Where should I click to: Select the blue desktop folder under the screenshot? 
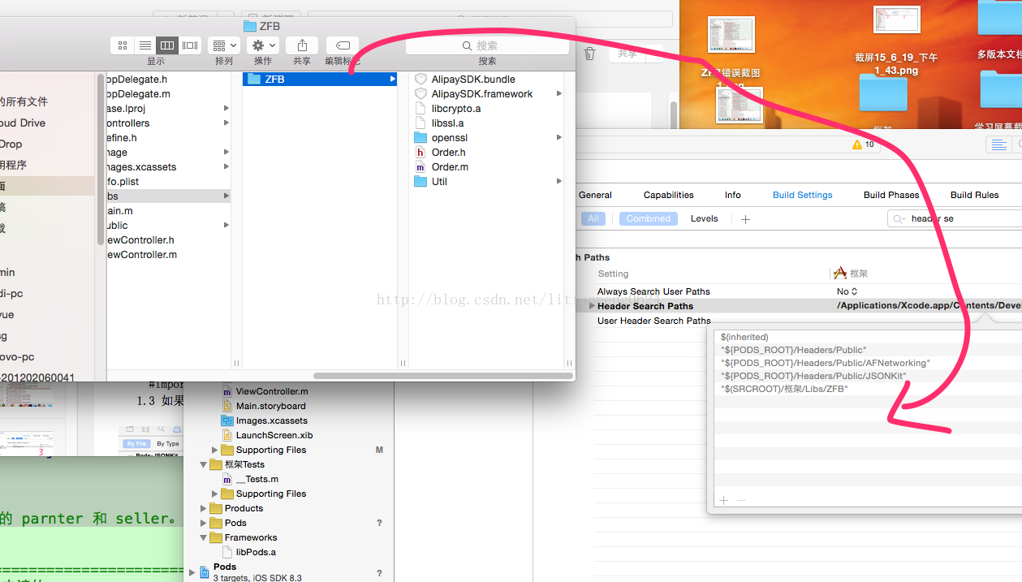[883, 92]
